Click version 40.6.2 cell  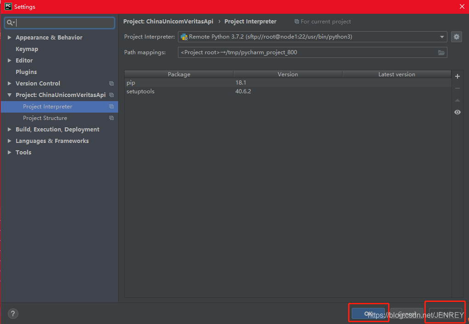[243, 91]
